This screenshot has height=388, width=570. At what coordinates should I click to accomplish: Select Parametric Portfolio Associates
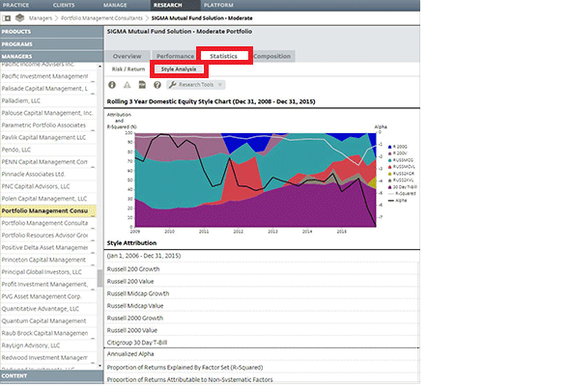[48, 125]
